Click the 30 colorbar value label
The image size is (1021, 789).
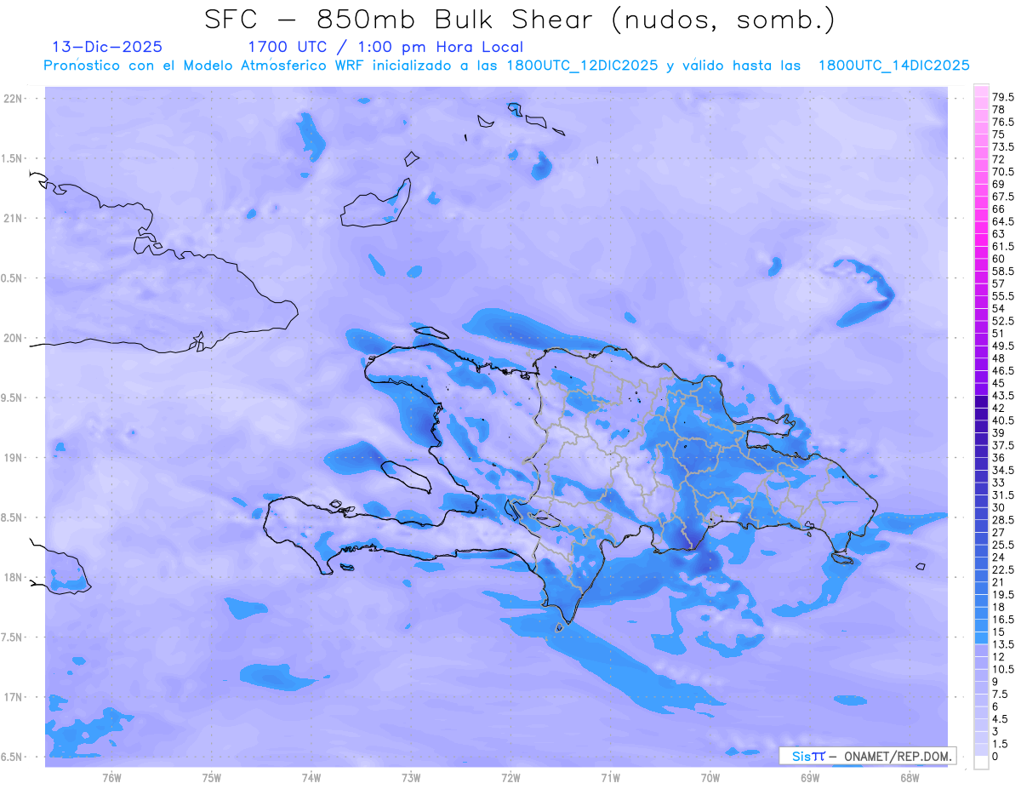pos(998,506)
